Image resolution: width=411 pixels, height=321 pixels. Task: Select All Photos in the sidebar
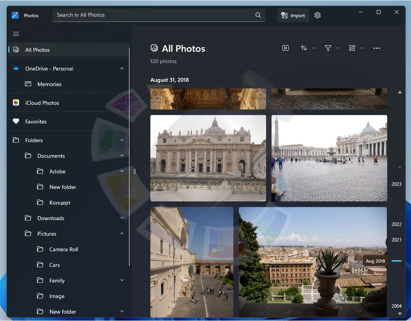click(x=69, y=50)
